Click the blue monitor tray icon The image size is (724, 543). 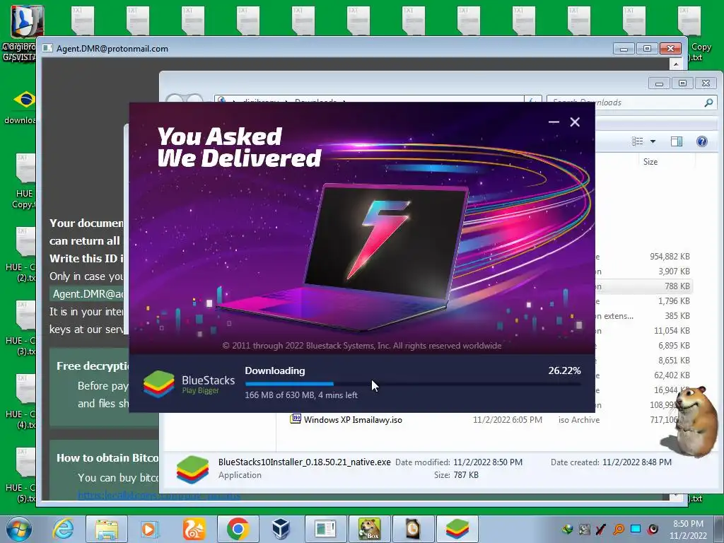[x=636, y=529]
